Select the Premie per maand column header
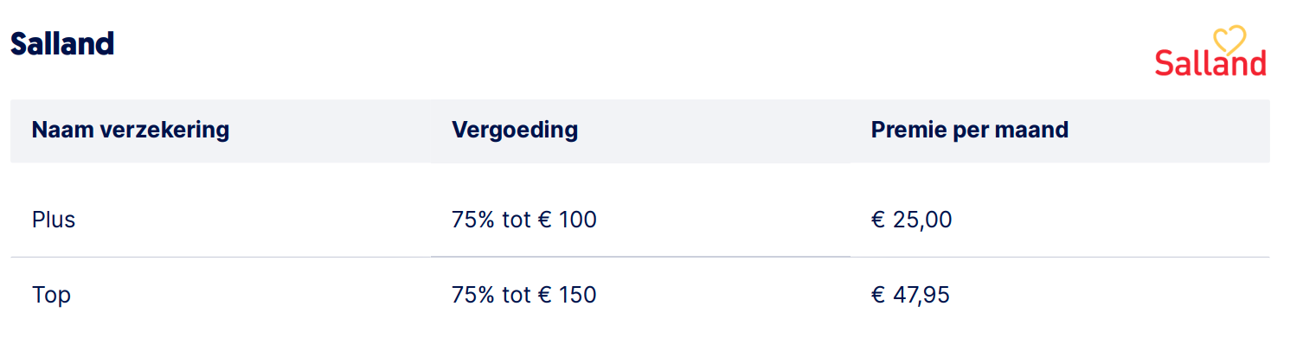Image resolution: width=1303 pixels, height=351 pixels. (970, 131)
